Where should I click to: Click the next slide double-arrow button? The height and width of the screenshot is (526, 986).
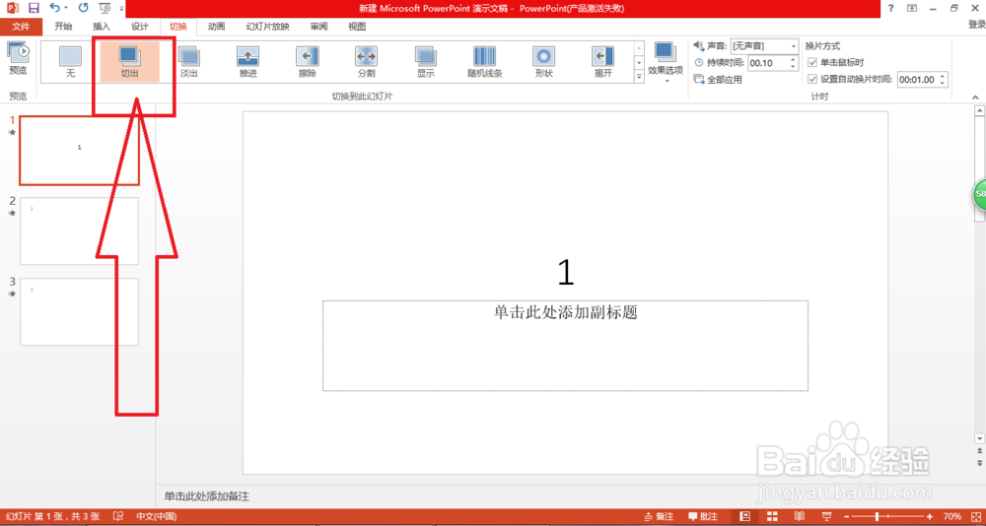pyautogui.click(x=979, y=463)
